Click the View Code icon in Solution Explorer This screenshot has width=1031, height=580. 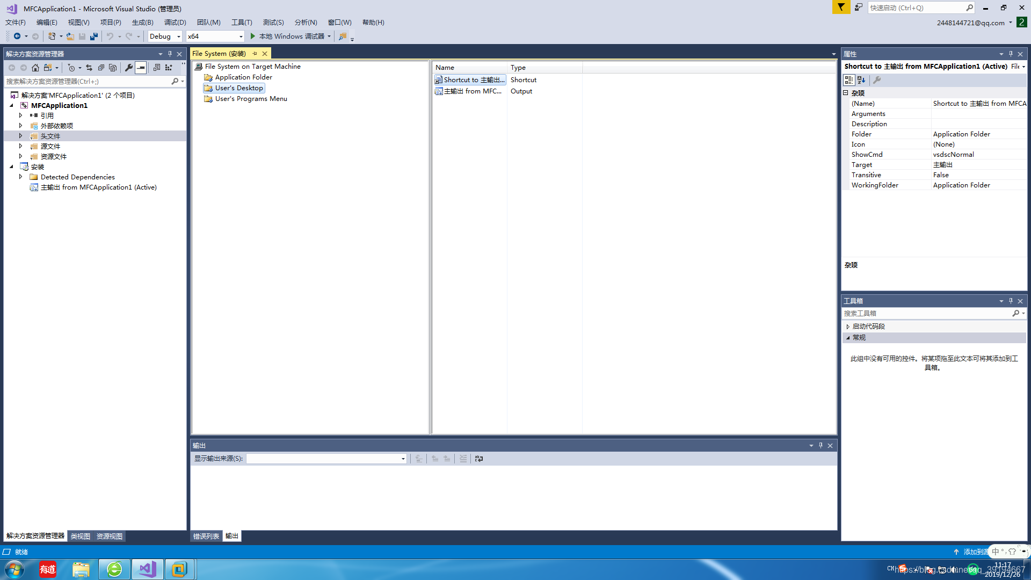[157, 68]
